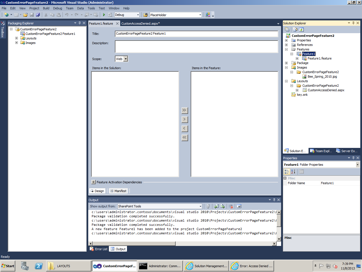Click the Open File folder icon
The height and width of the screenshot is (272, 362).
pos(25,15)
